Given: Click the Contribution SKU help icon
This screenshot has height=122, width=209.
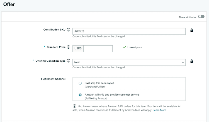Looking at the screenshot, I should tap(69, 30).
